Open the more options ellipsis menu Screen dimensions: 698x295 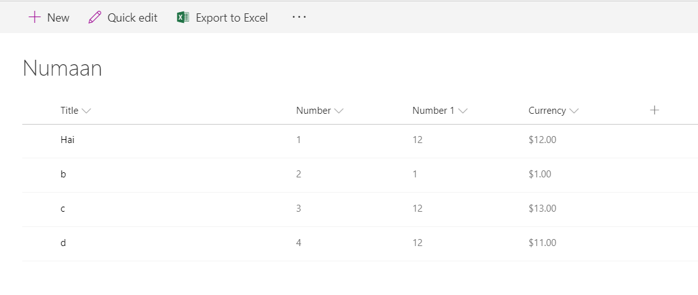coord(299,18)
